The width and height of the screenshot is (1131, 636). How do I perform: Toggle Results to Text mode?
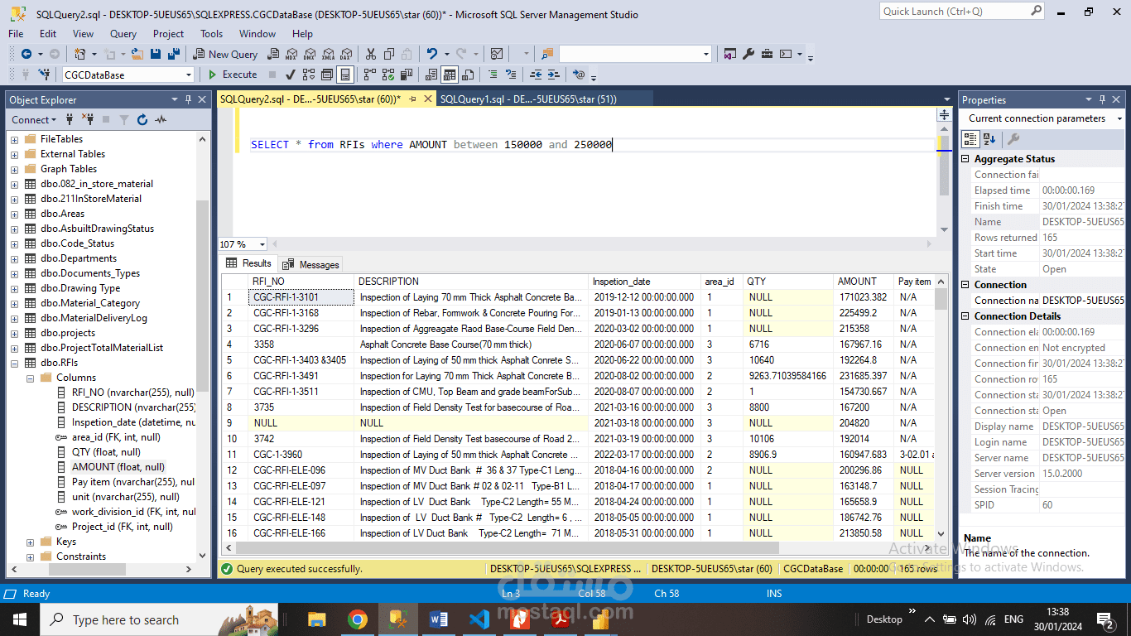[431, 75]
